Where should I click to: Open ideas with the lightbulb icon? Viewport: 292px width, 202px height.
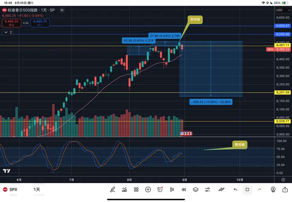point(273,189)
